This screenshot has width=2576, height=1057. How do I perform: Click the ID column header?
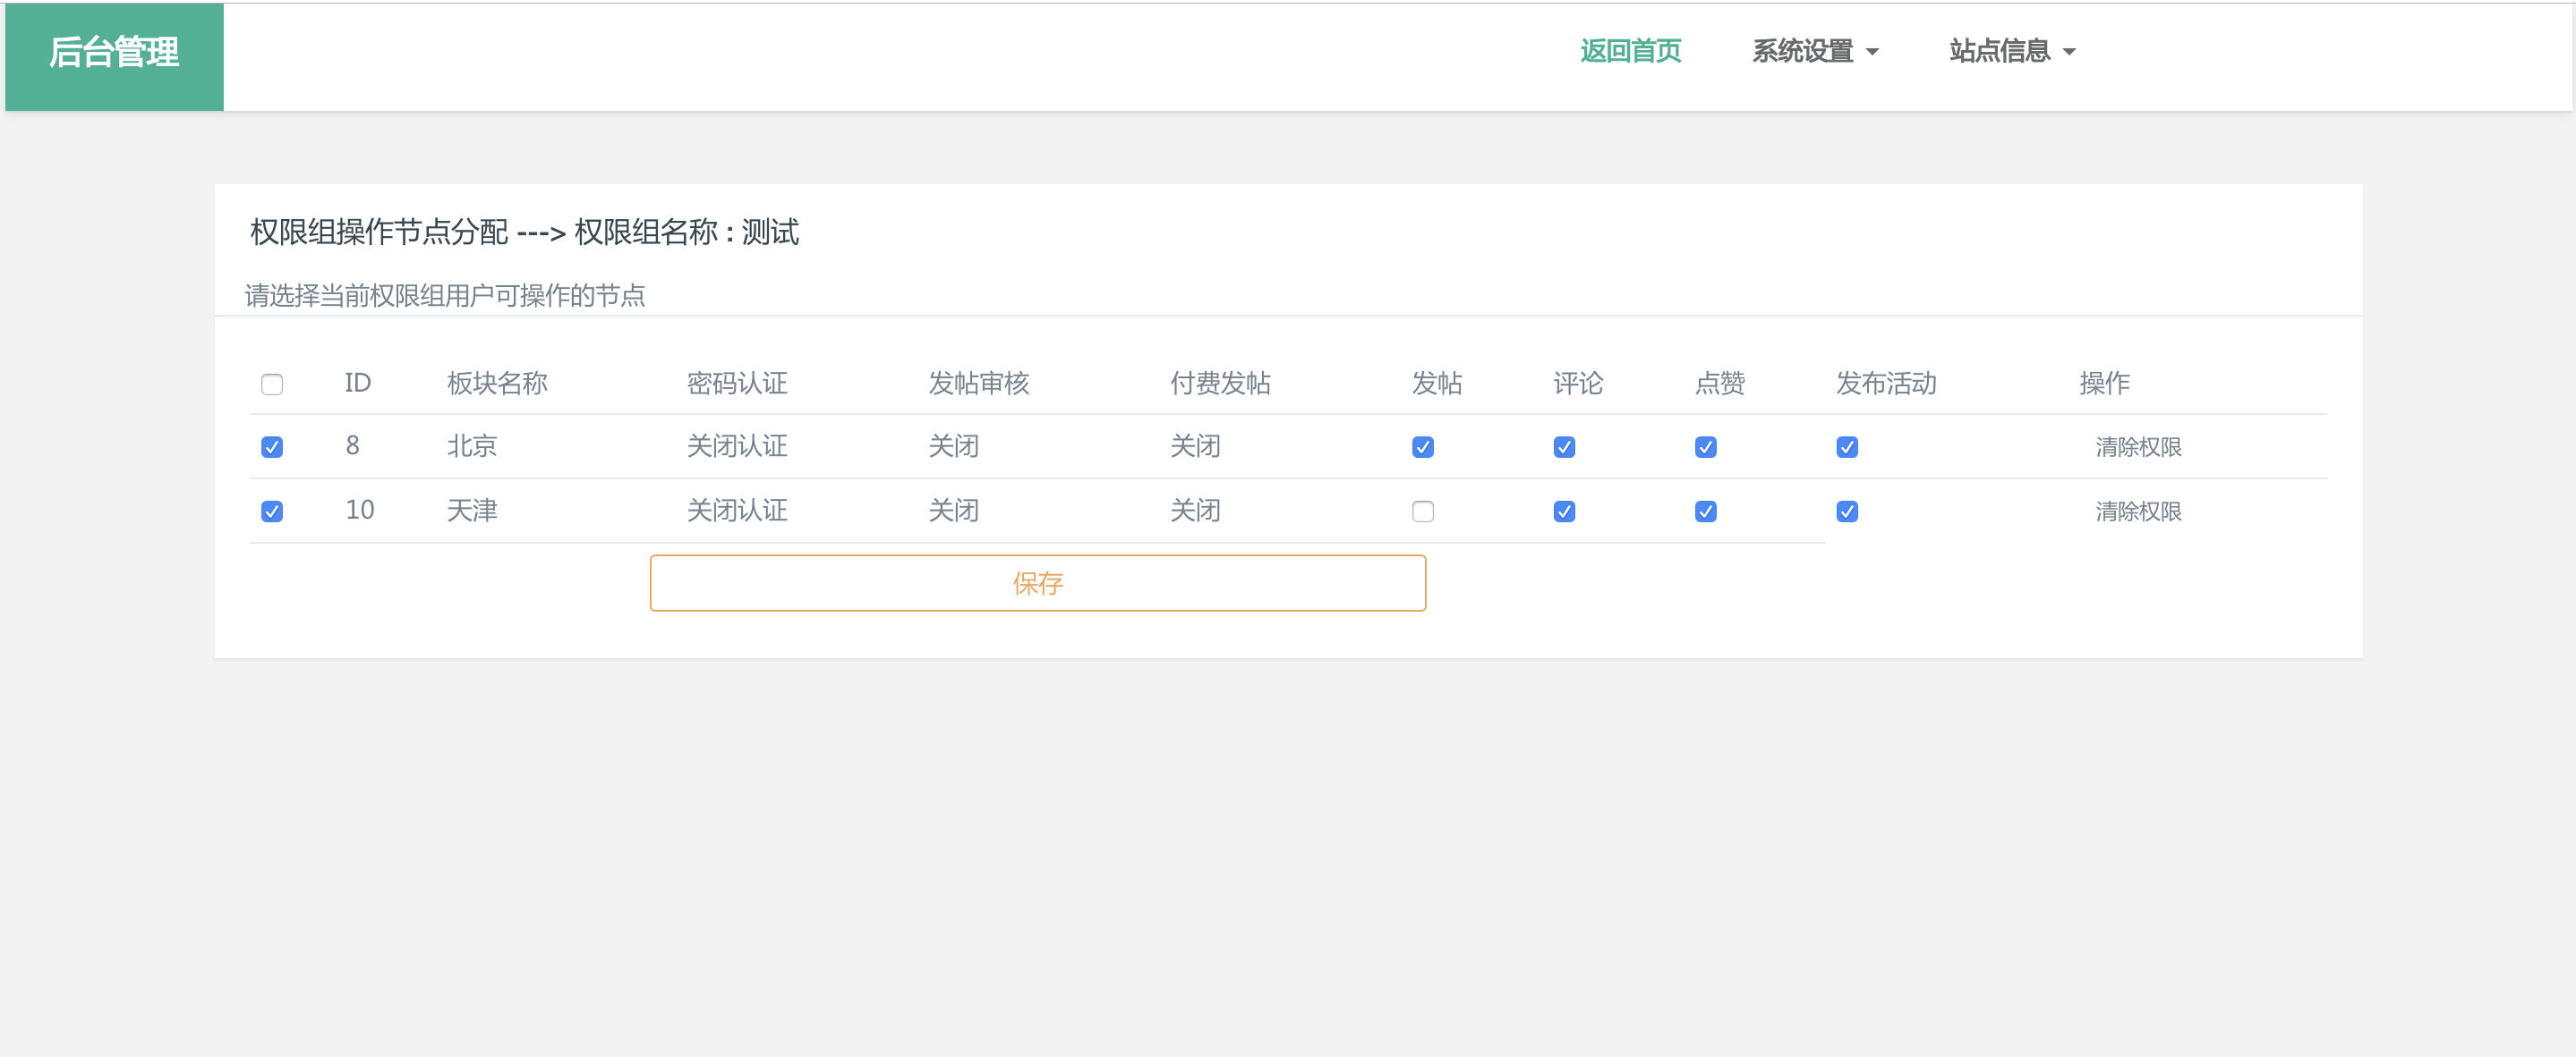(358, 384)
